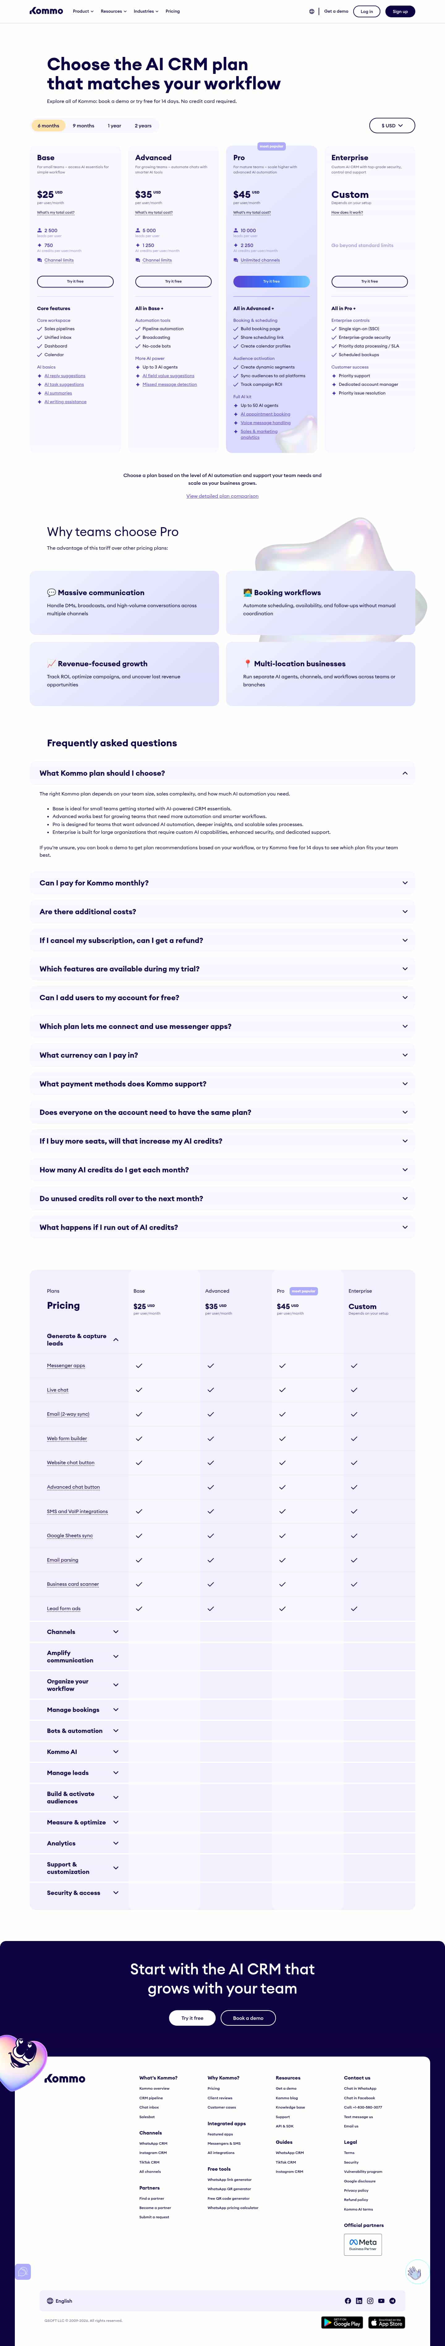Screen dimensions: 445x2346
Task: Open Kommo's YouTube channel icon
Action: pos(381,2301)
